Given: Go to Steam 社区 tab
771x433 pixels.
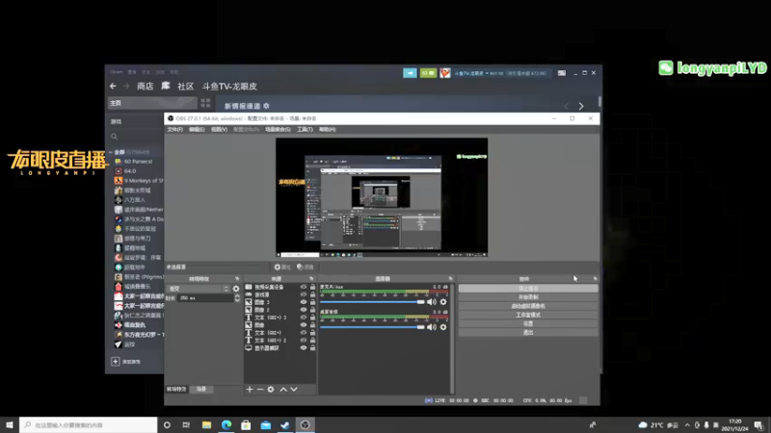Looking at the screenshot, I should point(185,87).
